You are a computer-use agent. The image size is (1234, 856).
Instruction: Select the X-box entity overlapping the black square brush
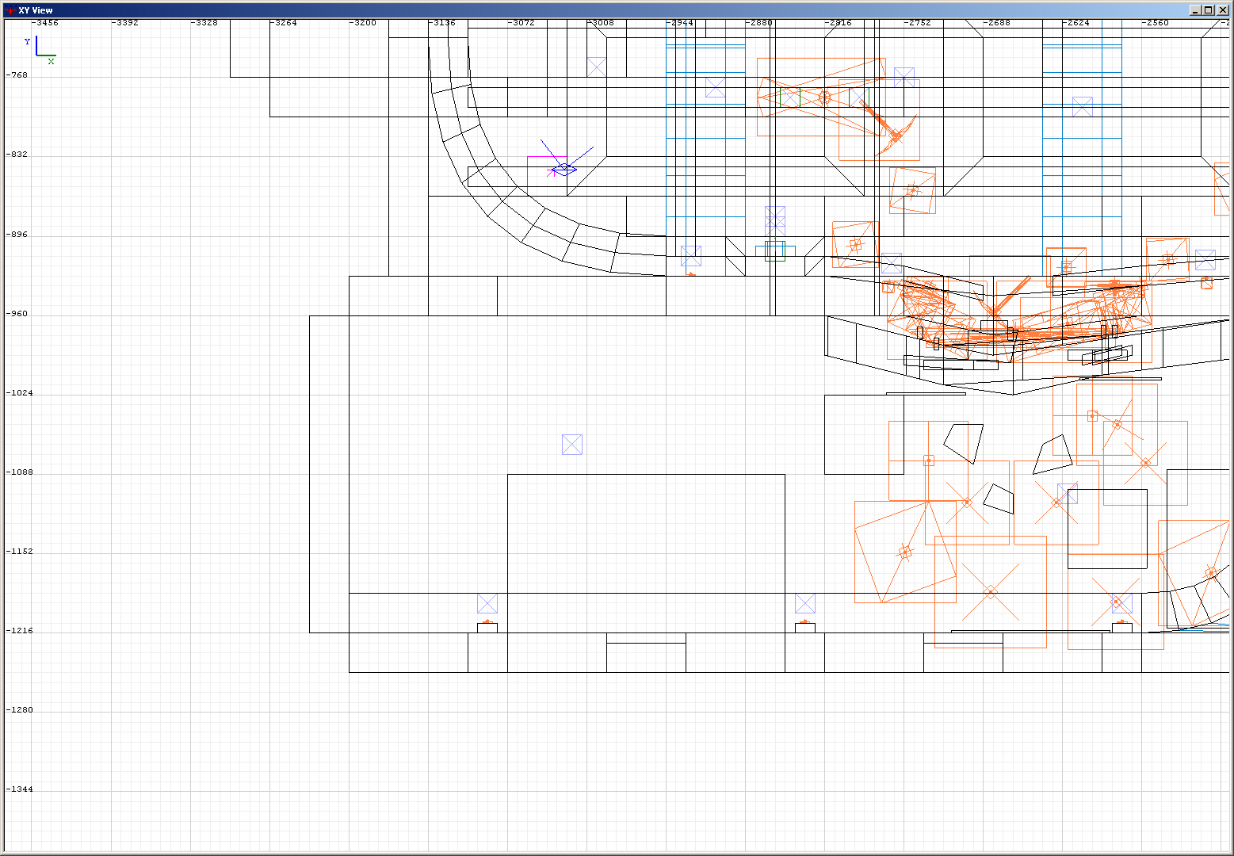click(x=1067, y=494)
